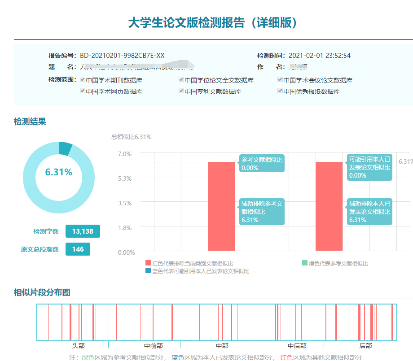This screenshot has height=361, width=413.
Task: Click the 可能引用本人已发表论文相似比 0.00% tooltip
Action: [369, 167]
